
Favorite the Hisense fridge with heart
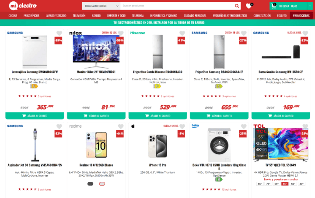[182, 33]
